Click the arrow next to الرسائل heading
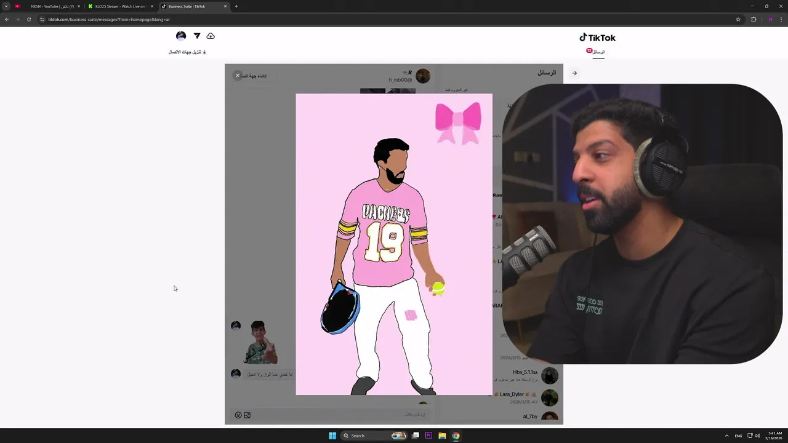 [574, 73]
